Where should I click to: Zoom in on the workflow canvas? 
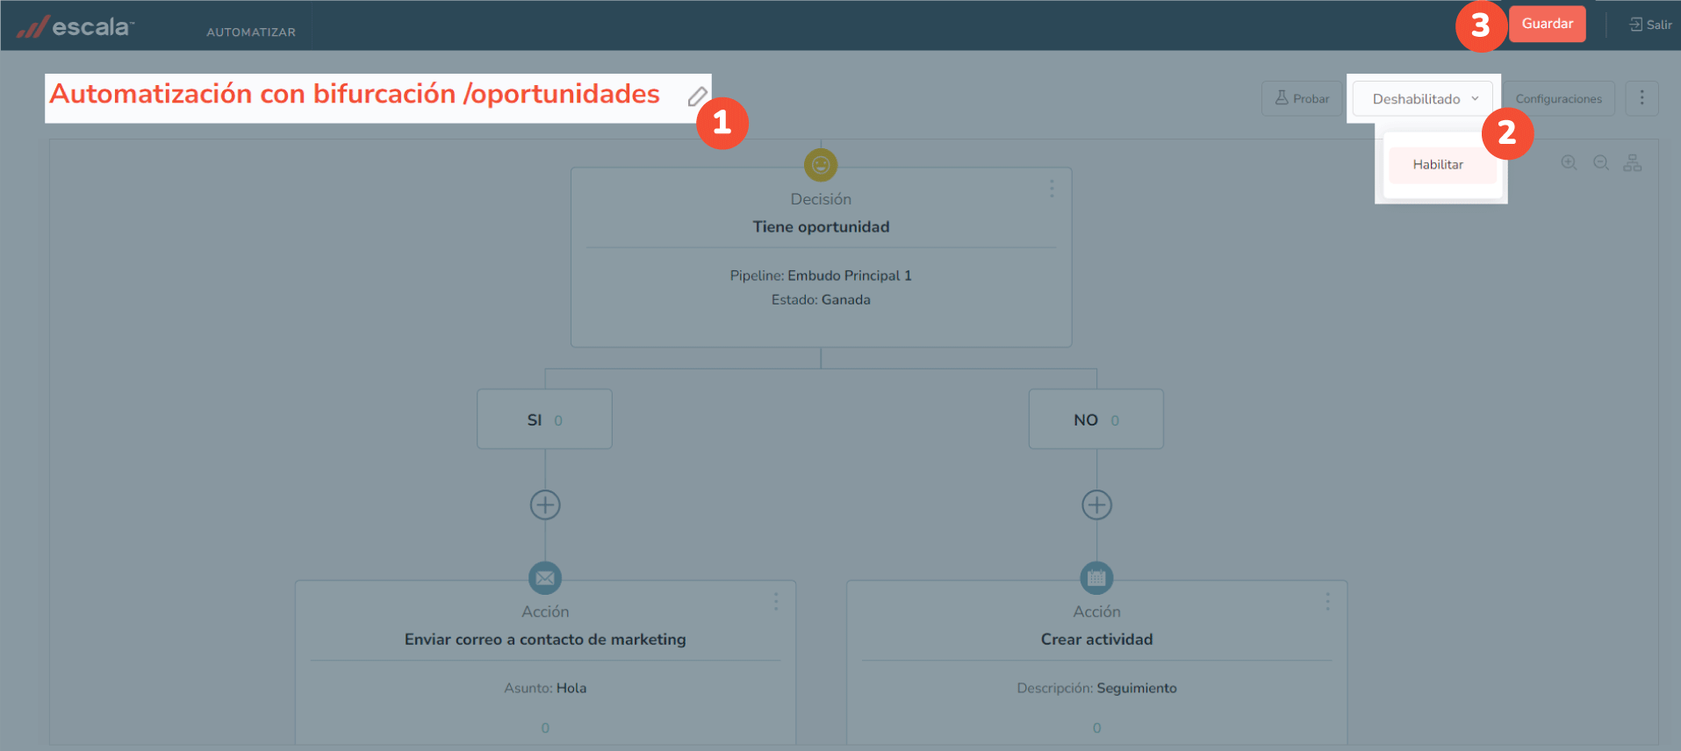[x=1569, y=163]
